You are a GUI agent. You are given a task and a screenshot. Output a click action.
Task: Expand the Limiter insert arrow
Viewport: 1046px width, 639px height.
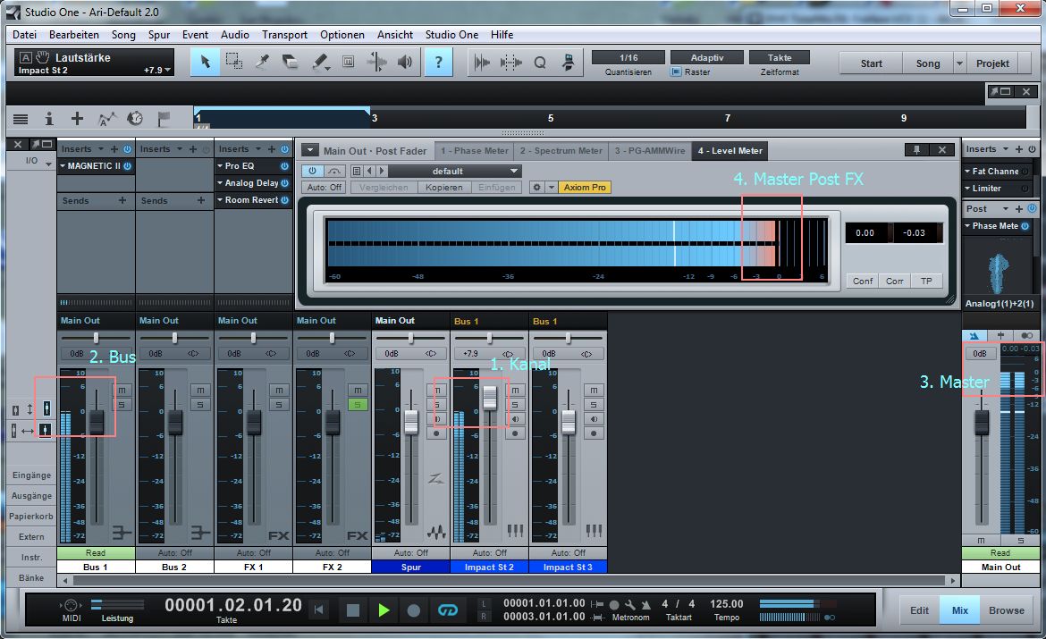967,188
